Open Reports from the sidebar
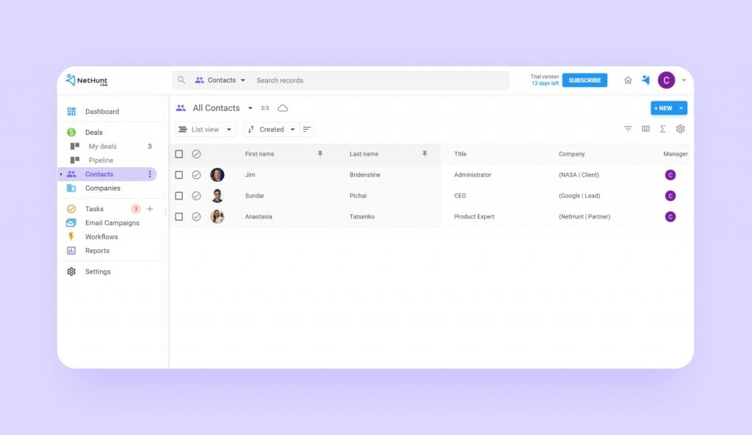Viewport: 752px width, 435px height. click(96, 250)
